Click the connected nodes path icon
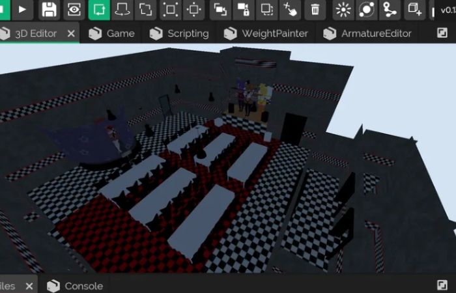Viewport: 456px width, 293px height. tap(390, 10)
